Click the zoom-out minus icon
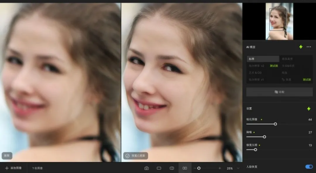Screen dimensions: 316x173 tap(195, 168)
